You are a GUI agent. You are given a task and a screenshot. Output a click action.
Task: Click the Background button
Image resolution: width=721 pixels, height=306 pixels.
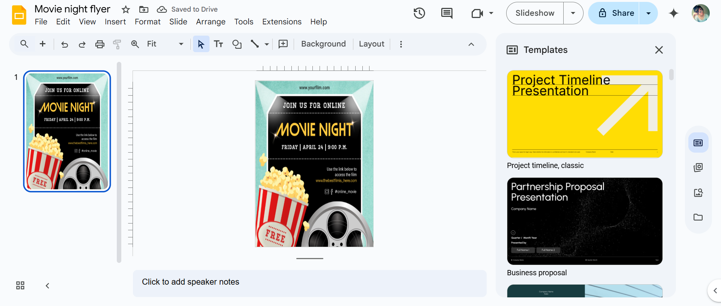tap(323, 44)
